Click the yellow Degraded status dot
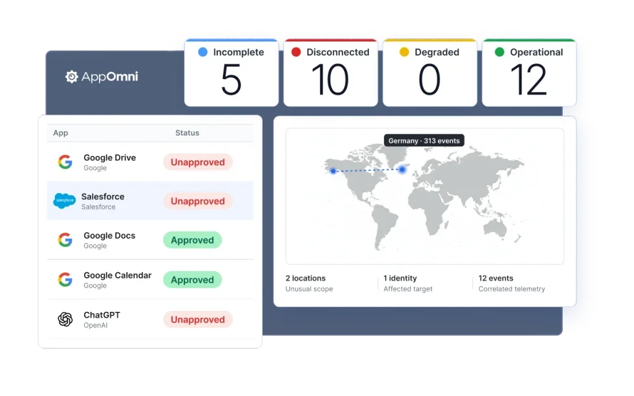 [404, 52]
